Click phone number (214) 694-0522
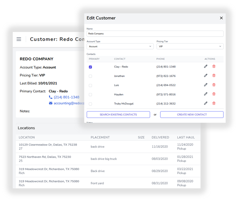 (x=166, y=85)
